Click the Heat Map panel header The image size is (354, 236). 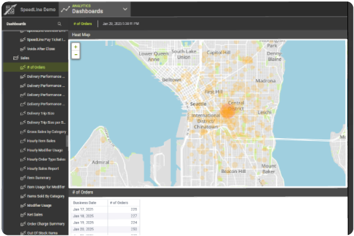point(208,34)
